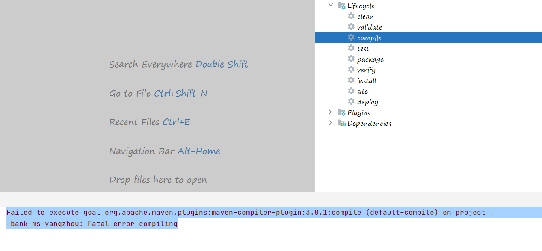Viewport: 542px width, 251px height.
Task: Click the Lifecycle folder icon
Action: pyautogui.click(x=341, y=6)
